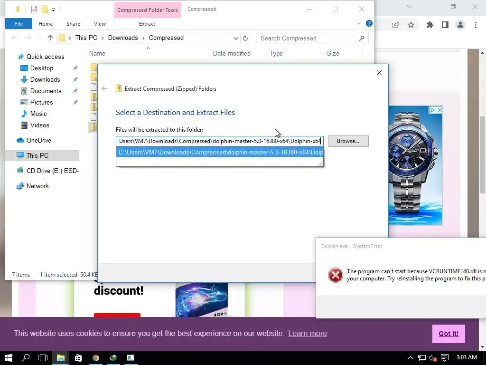
Task: Open taskbar search magnifier
Action: click(26, 358)
